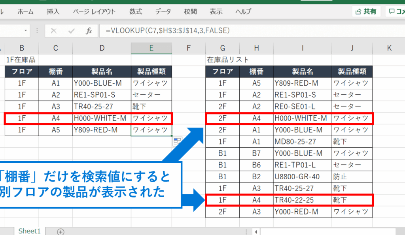Click the 共有 share button
This screenshot has width=405, height=235.
click(366, 11)
